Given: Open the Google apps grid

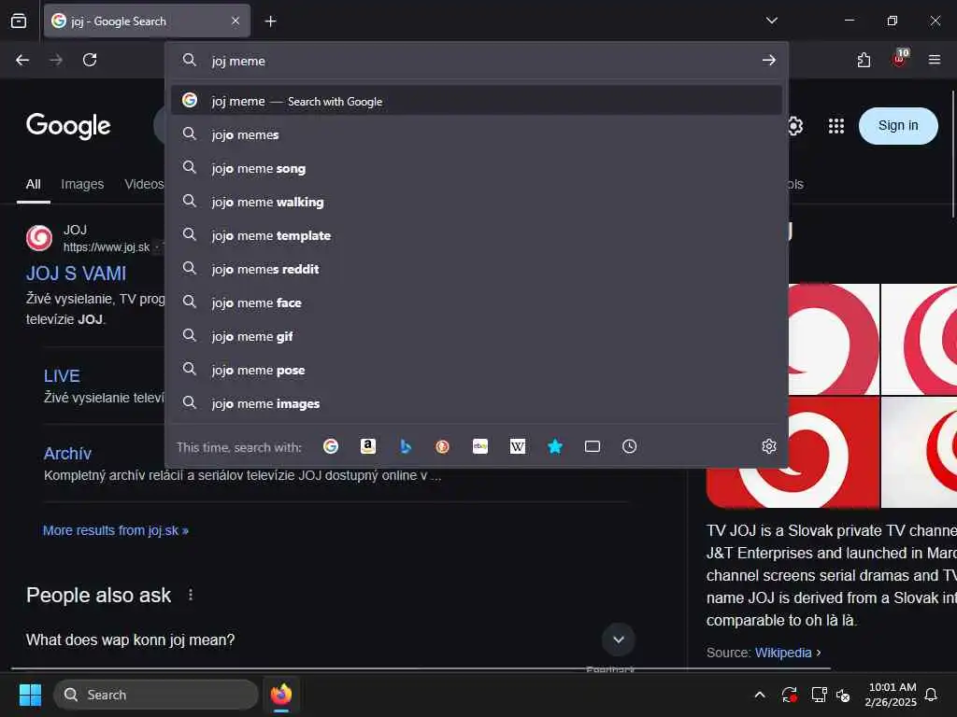Looking at the screenshot, I should coord(836,126).
